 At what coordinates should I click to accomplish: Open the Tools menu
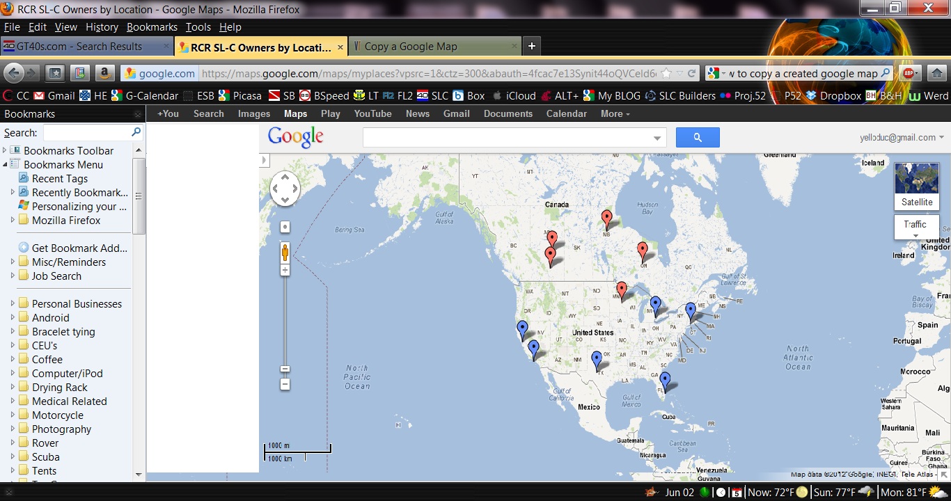(198, 27)
